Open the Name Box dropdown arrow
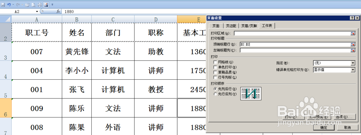Image resolution: width=361 pixels, height=135 pixels. tap(37, 11)
